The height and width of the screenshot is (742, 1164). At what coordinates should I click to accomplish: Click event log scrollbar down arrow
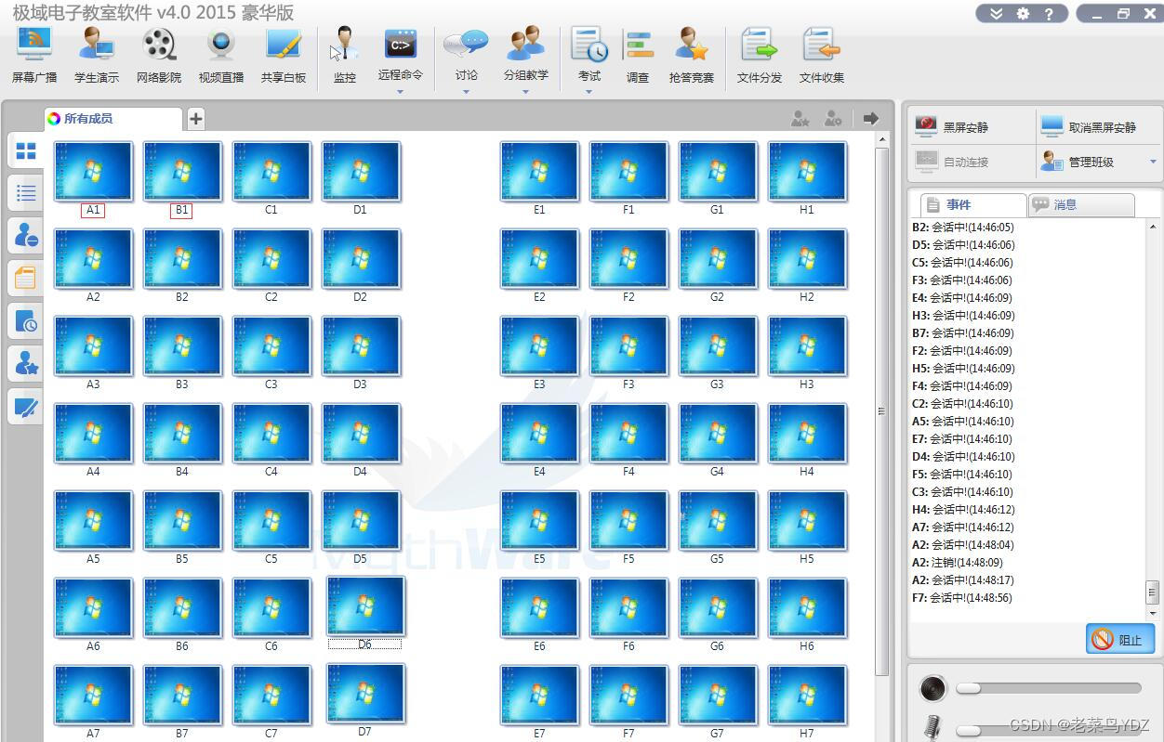1153,613
